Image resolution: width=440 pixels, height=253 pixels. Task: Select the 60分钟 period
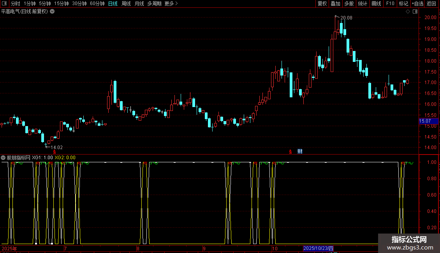point(97,4)
